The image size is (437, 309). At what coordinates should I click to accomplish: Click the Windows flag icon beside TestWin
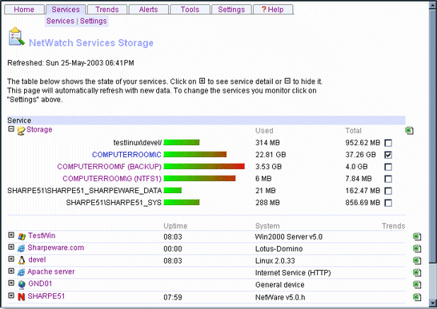22,236
